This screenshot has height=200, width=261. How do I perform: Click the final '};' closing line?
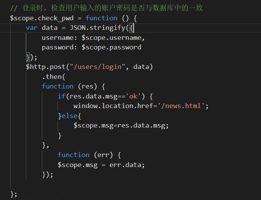(x=14, y=194)
